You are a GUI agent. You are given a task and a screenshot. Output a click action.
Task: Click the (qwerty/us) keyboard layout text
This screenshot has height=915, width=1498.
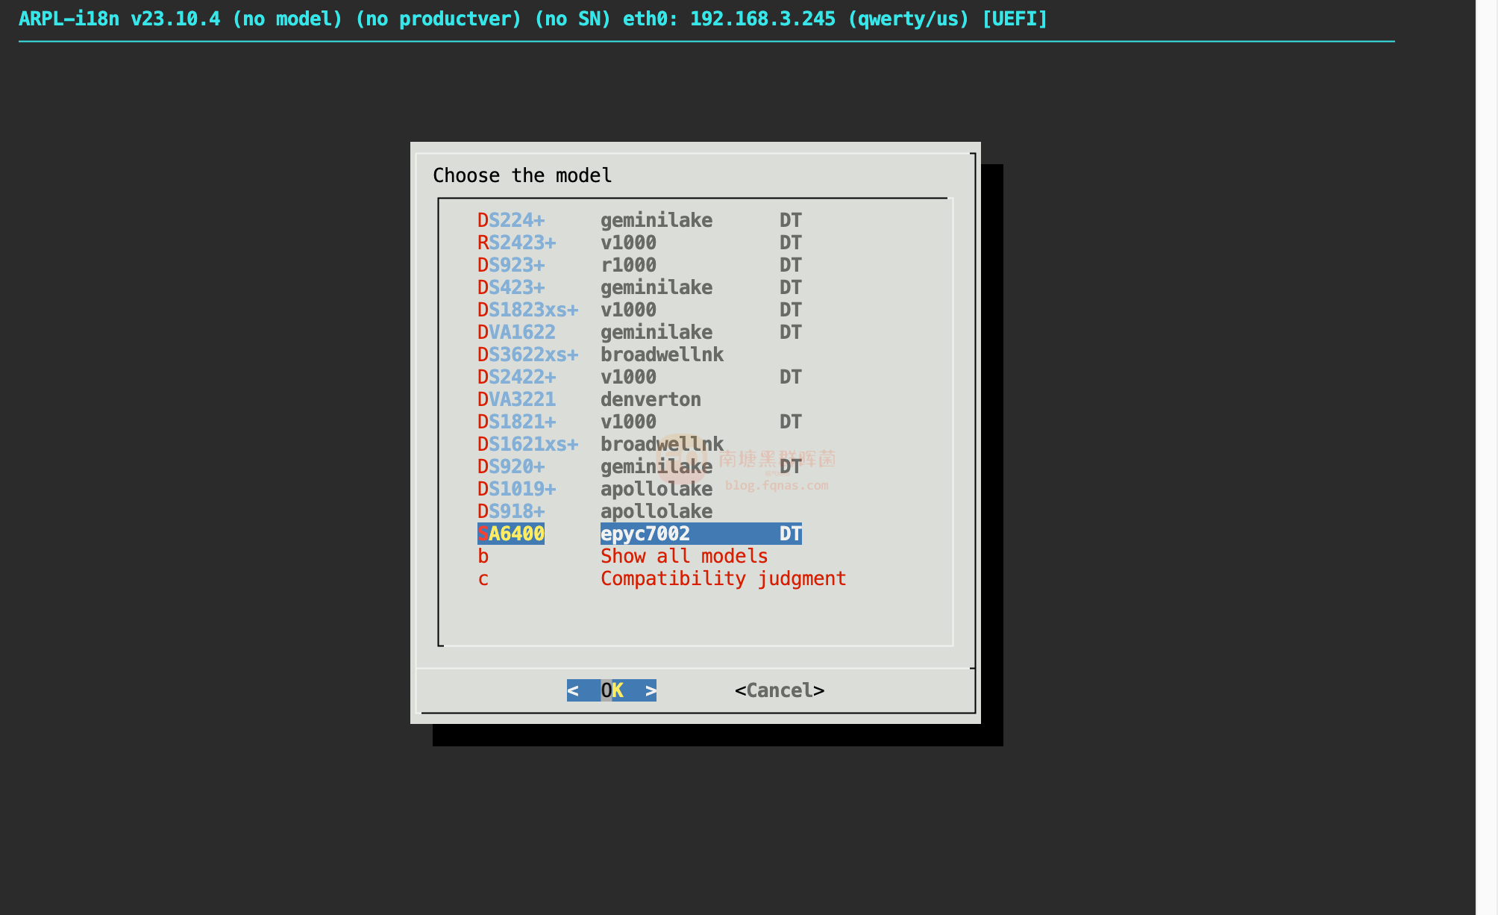click(x=908, y=19)
